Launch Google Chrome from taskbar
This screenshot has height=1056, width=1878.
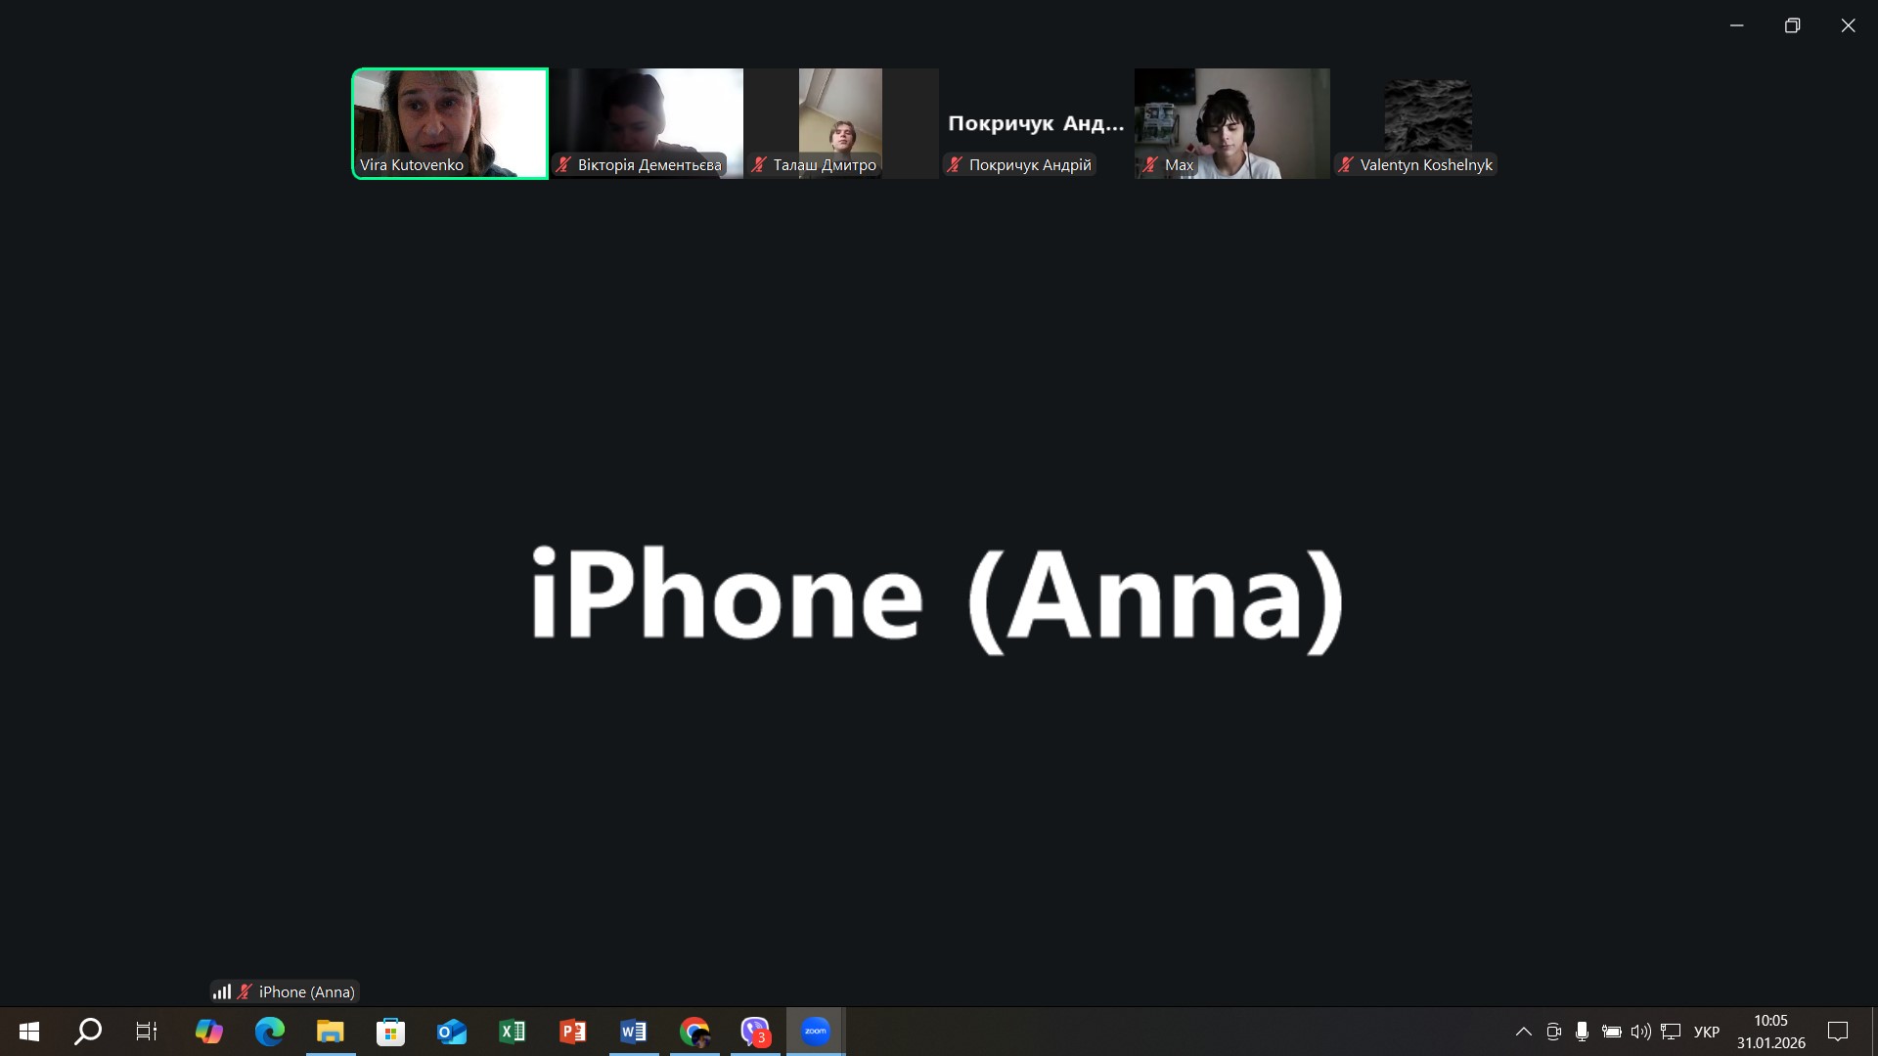pyautogui.click(x=694, y=1031)
